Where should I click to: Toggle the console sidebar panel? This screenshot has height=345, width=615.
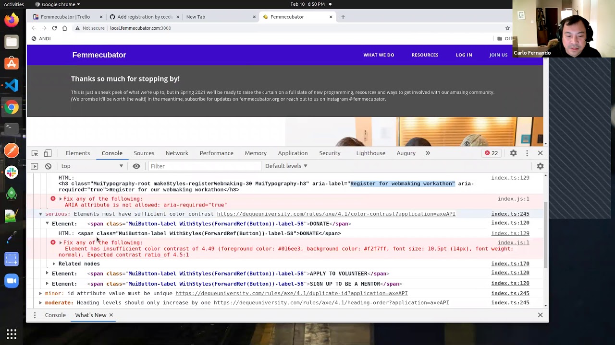pyautogui.click(x=34, y=166)
